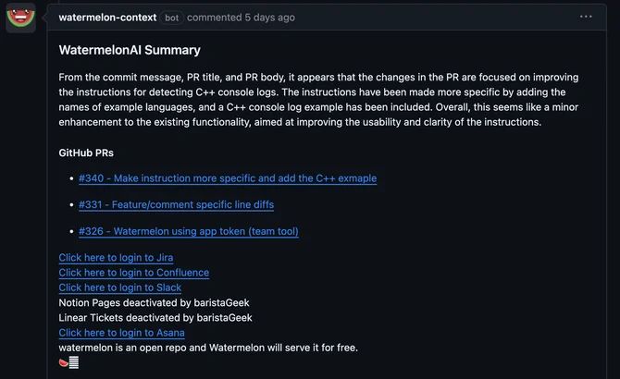Open PR #326 Watermelon using app token
The image size is (620, 379).
(189, 231)
